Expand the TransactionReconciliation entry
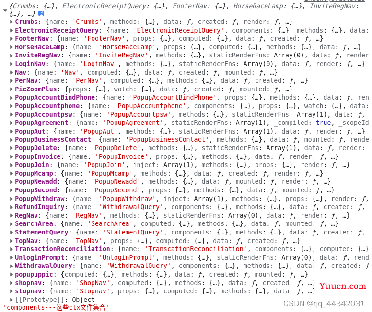This screenshot has width=372, height=312. click(x=12, y=249)
